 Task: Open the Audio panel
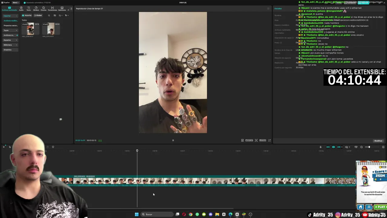(21, 8)
